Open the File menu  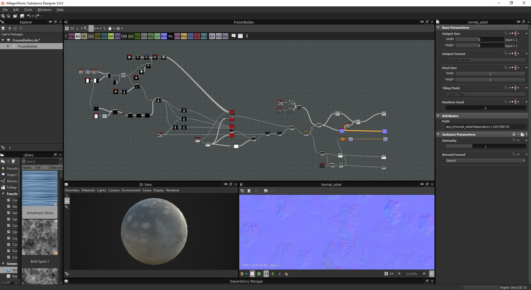[5, 10]
